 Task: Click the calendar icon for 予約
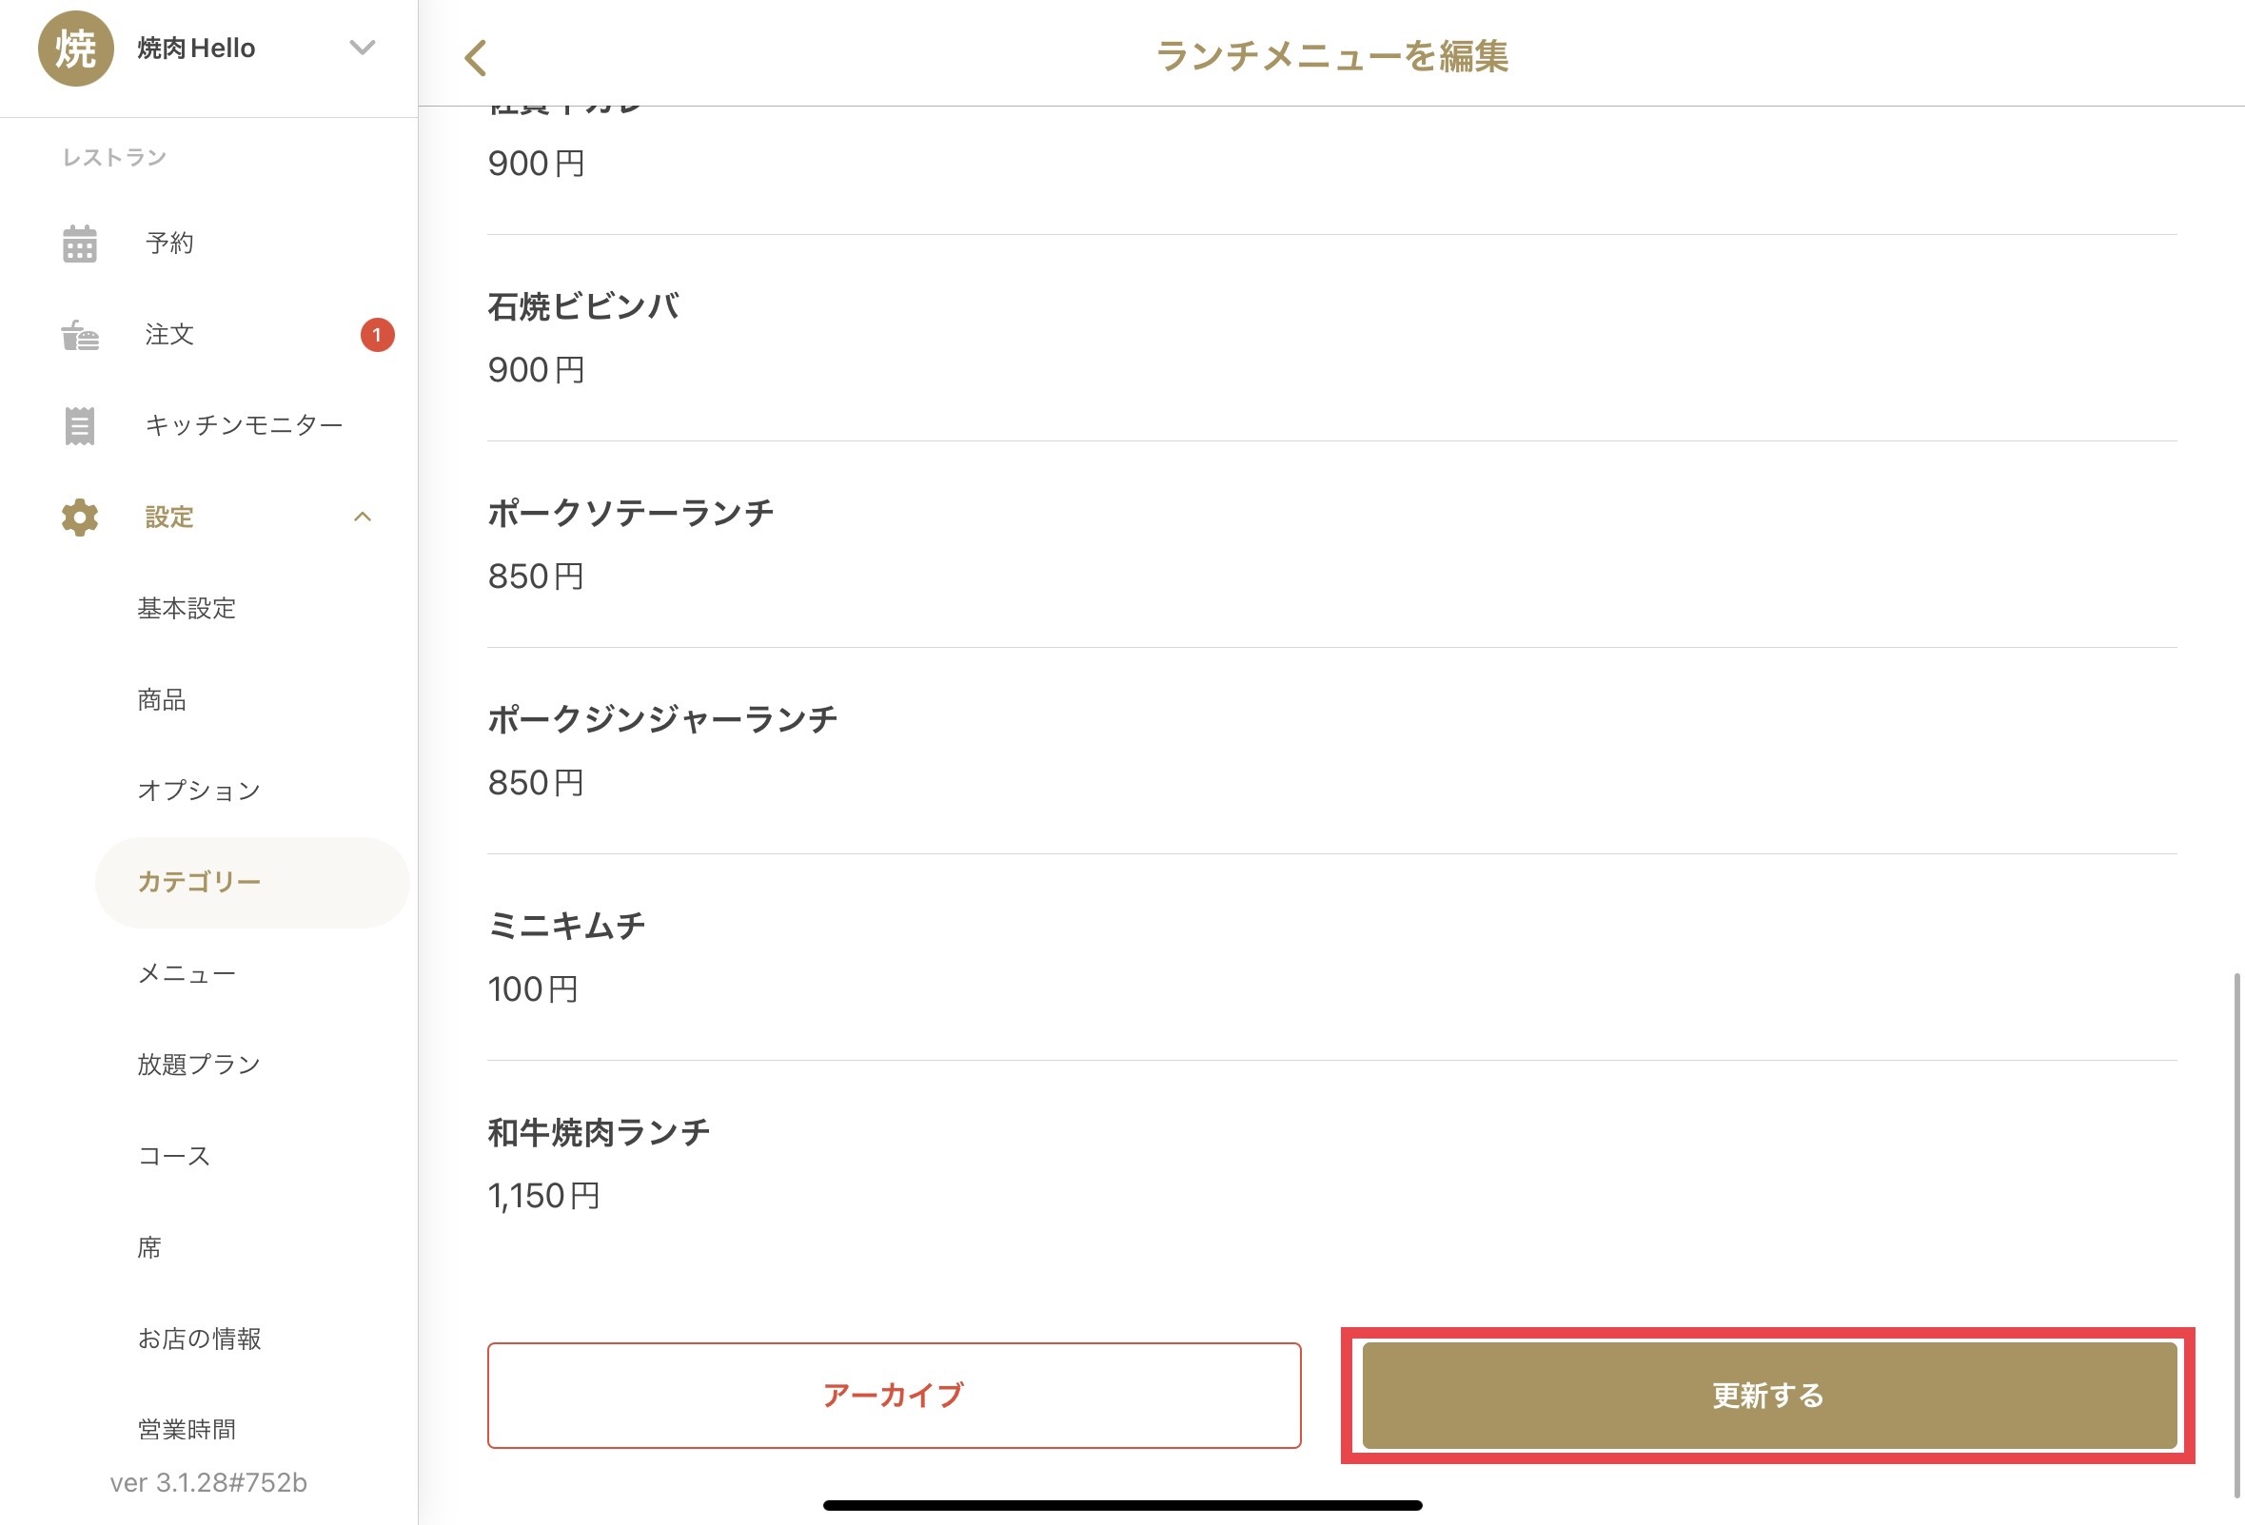pyautogui.click(x=80, y=244)
